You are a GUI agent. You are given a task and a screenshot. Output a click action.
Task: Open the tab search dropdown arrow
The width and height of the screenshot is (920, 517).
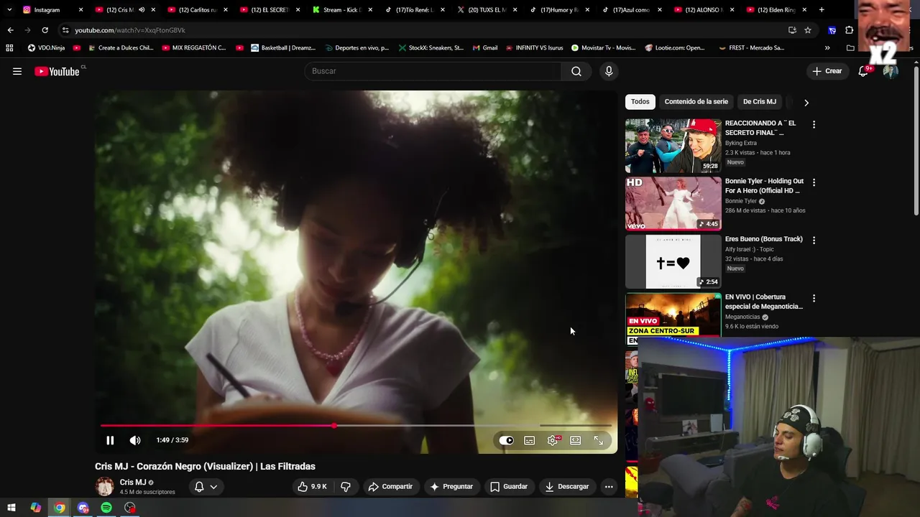[9, 10]
